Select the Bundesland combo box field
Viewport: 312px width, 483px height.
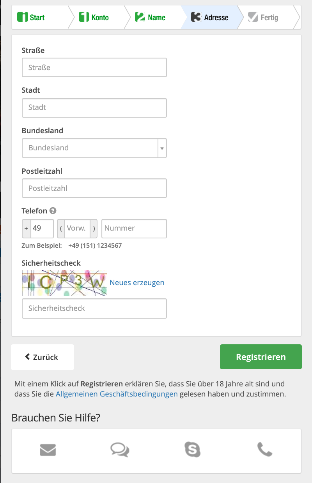tap(94, 148)
